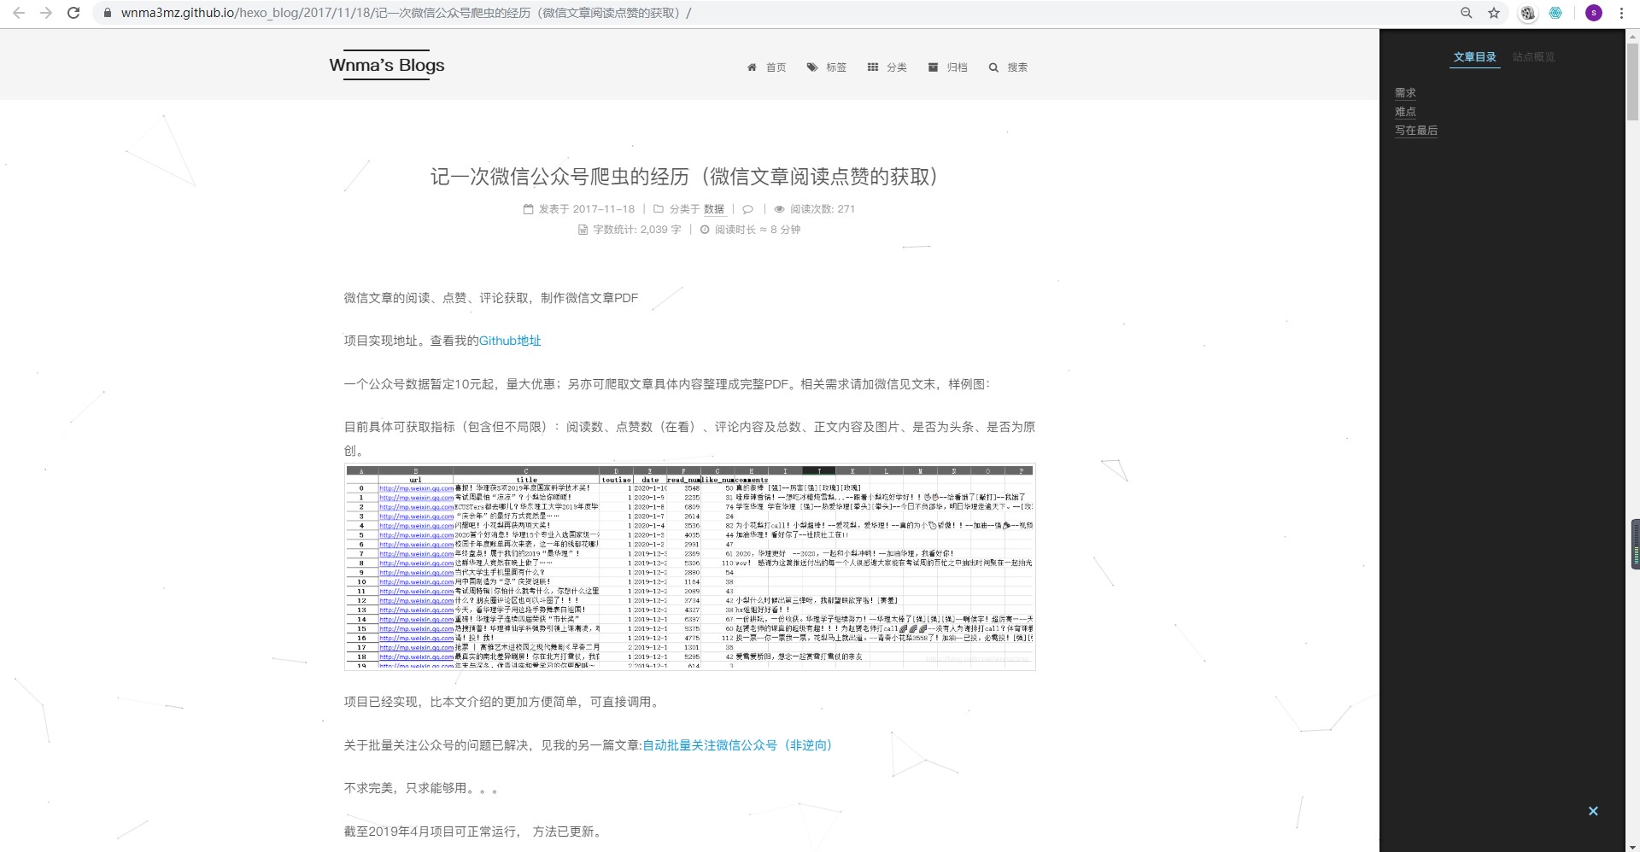Click the comment bubble icon in post meta
This screenshot has height=852, width=1640.
tap(748, 209)
